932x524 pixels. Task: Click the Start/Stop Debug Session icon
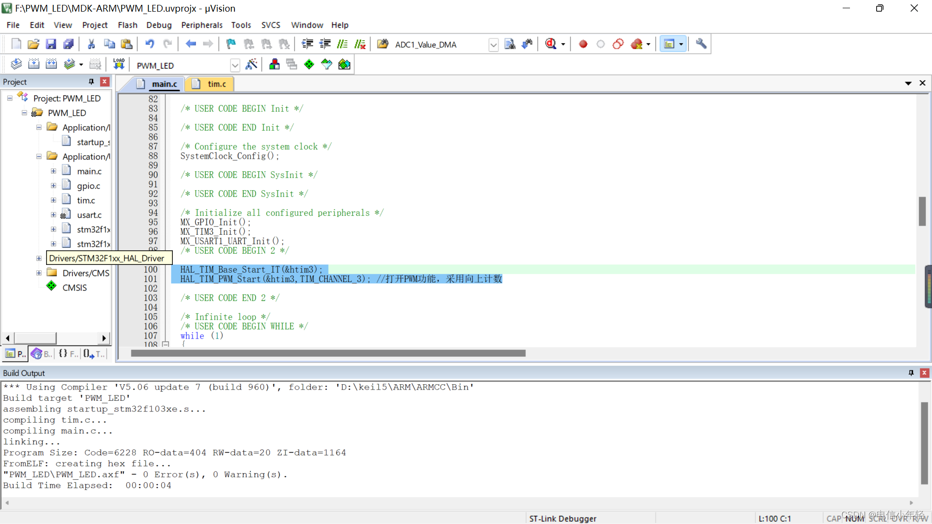click(x=550, y=44)
